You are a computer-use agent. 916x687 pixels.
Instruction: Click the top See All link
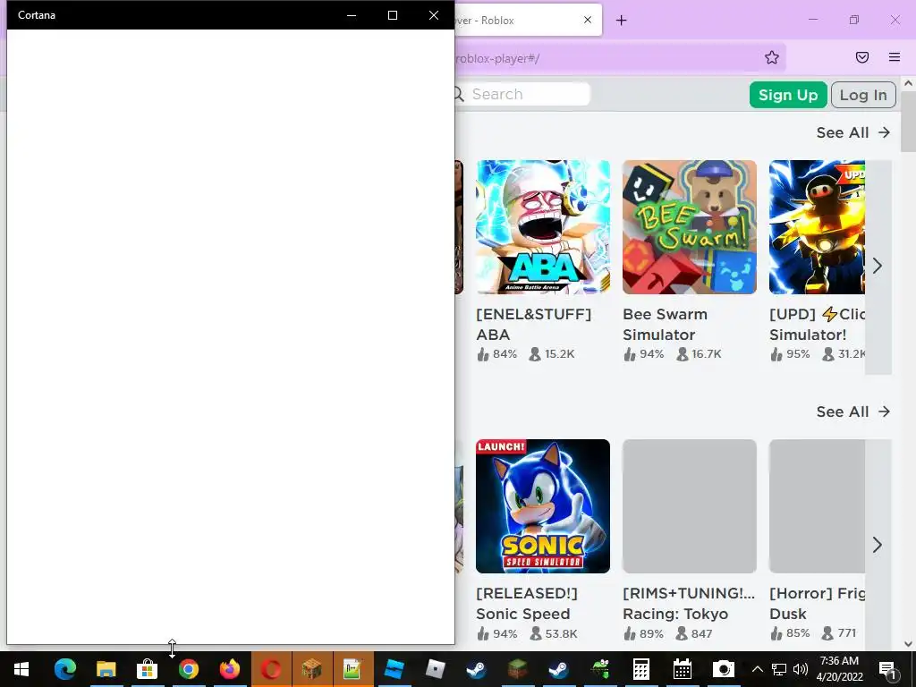[x=852, y=132]
